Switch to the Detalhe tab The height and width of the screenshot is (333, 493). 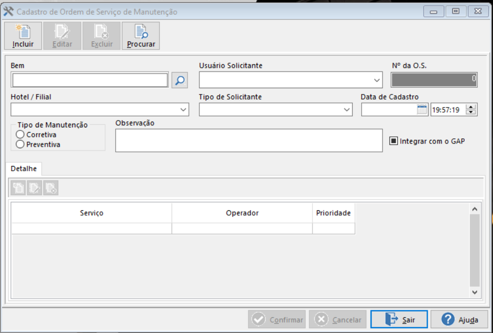[x=24, y=169]
